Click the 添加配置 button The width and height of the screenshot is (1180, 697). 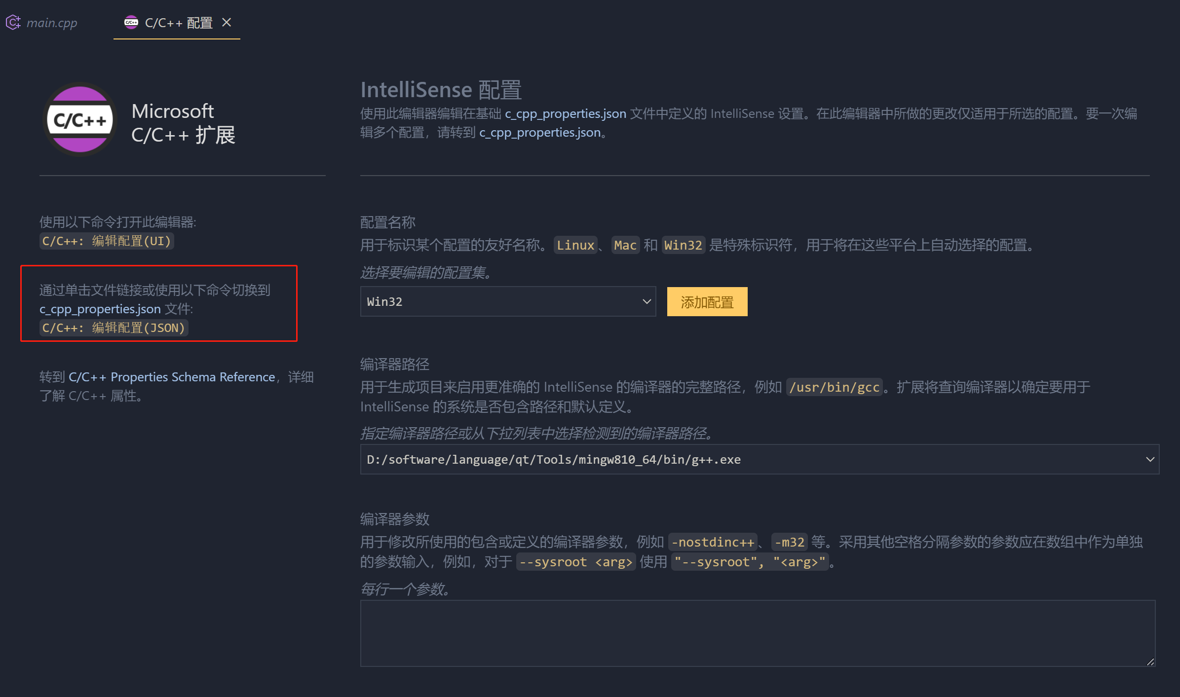tap(707, 301)
